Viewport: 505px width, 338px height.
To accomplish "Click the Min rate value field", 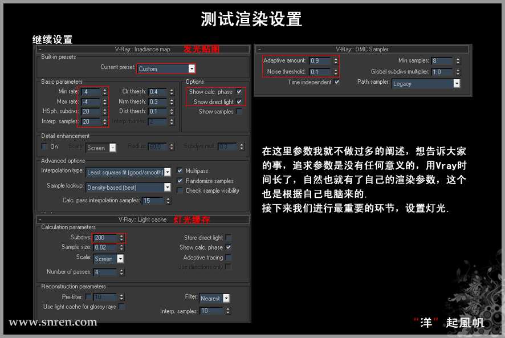I will [91, 92].
